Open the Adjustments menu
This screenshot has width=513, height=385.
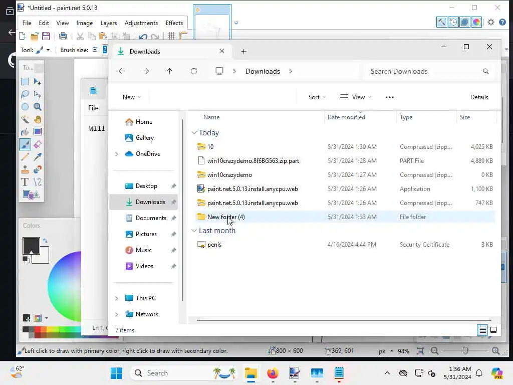pos(141,23)
